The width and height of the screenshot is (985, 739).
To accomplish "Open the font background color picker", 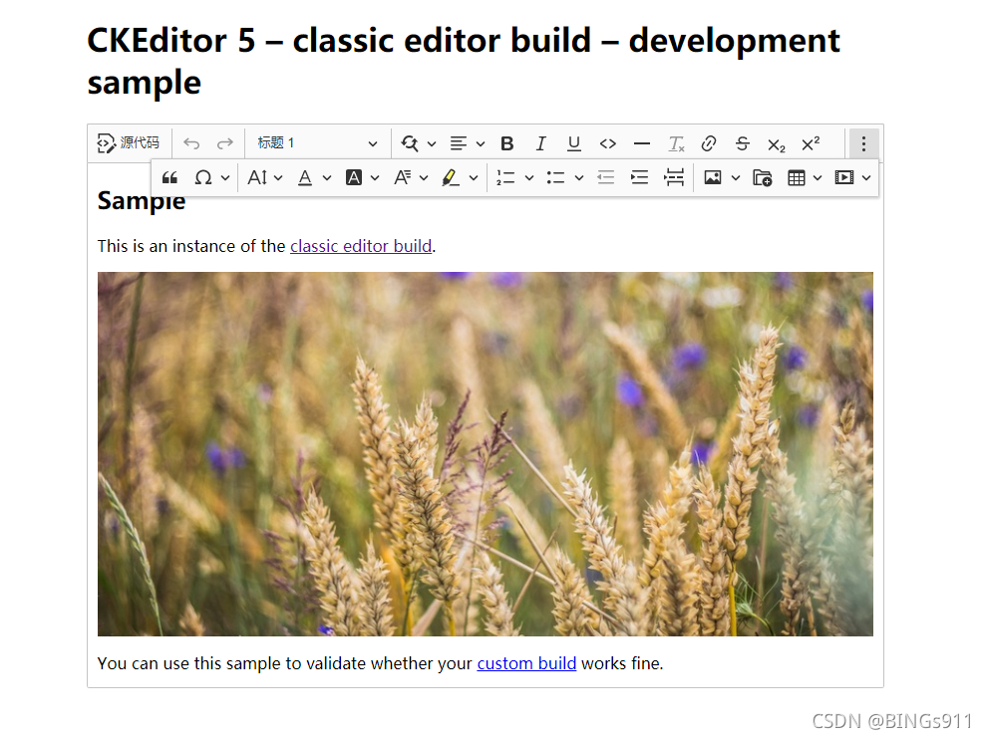I will point(354,177).
